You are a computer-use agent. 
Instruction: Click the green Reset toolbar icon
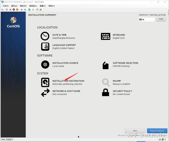(25, 10)
